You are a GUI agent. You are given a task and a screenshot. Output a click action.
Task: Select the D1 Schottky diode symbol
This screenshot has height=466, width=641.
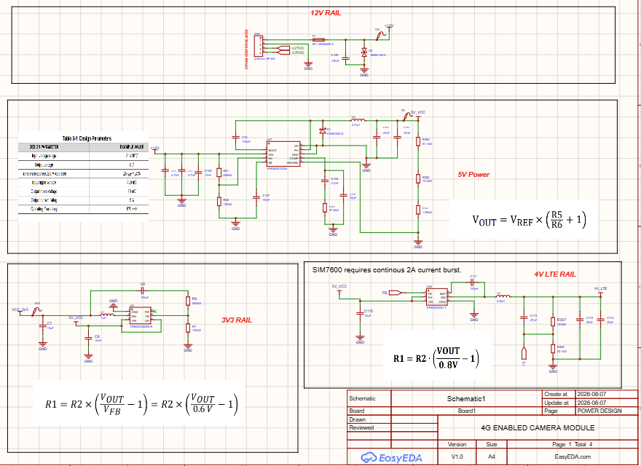click(x=323, y=130)
